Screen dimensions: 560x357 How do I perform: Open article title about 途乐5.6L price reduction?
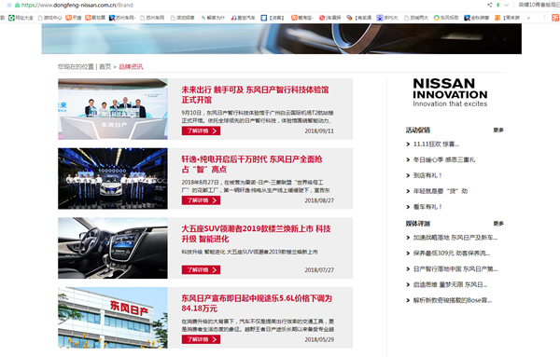[x=257, y=303]
